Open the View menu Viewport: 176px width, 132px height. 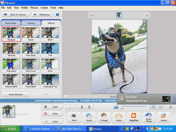16,8
